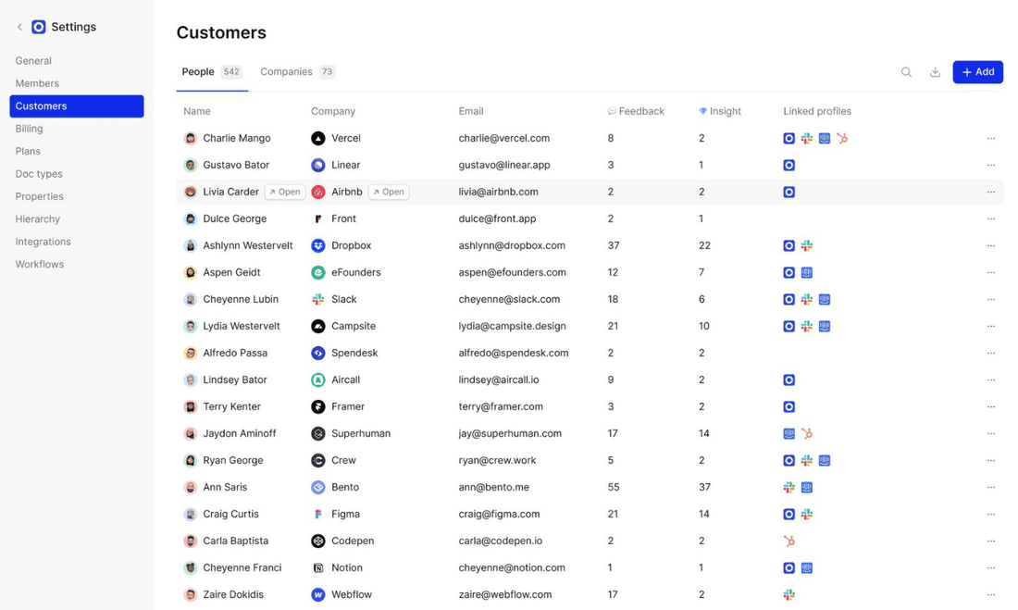
Task: Open row actions for Zaire Dokidis
Action: (993, 594)
